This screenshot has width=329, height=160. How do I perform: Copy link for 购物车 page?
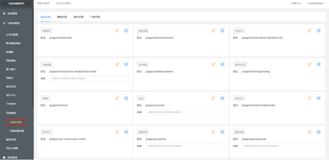(x=117, y=98)
